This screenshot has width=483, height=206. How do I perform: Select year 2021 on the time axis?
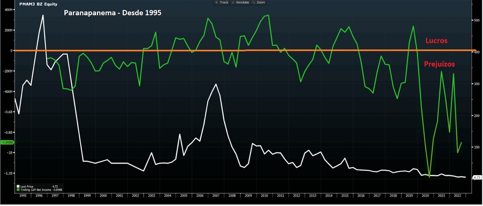click(441, 195)
